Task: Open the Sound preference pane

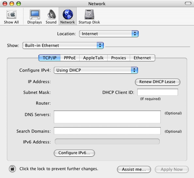Action: (51, 17)
